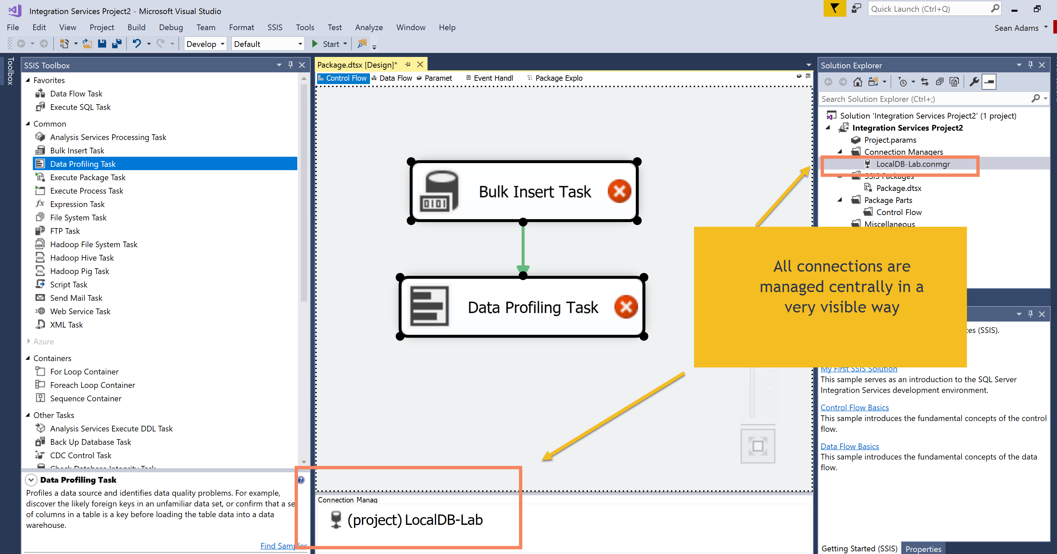1057x554 pixels.
Task: Click the Save All toolbar icon
Action: point(117,44)
